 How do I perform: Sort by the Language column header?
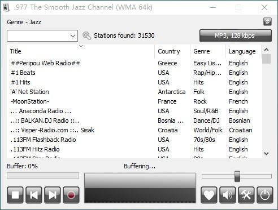(x=244, y=51)
